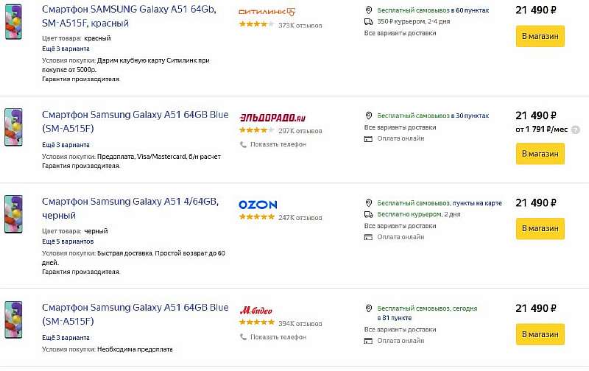Click phone icon in Eldorado offer

point(243,144)
